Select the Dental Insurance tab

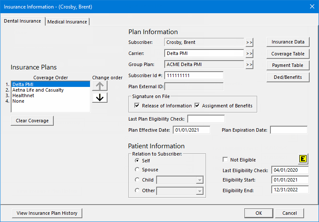[23, 21]
